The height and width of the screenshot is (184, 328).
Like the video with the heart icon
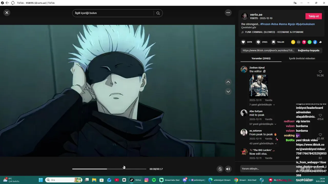pyautogui.click(x=243, y=42)
